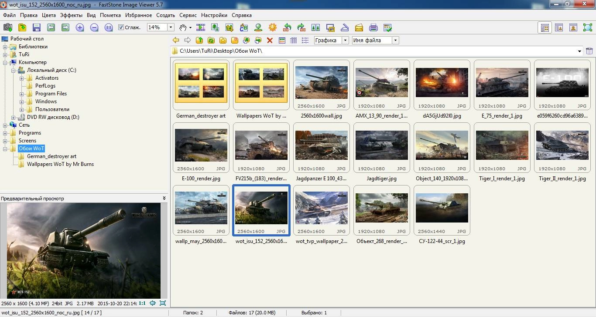Click the actual size 1:1 toolbar icon

109,27
